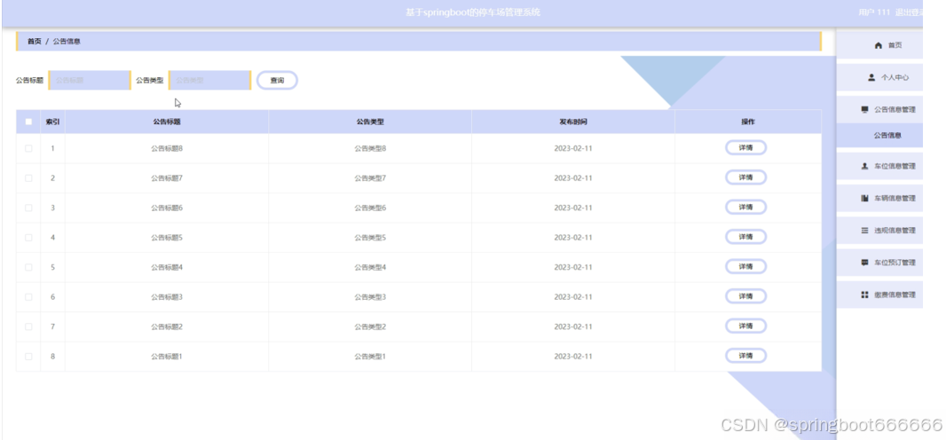Check the box for row 公告标题7

tap(28, 177)
